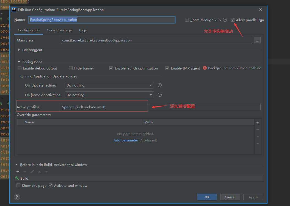Expand the Environment section
This screenshot has height=206, width=290.
click(x=19, y=50)
